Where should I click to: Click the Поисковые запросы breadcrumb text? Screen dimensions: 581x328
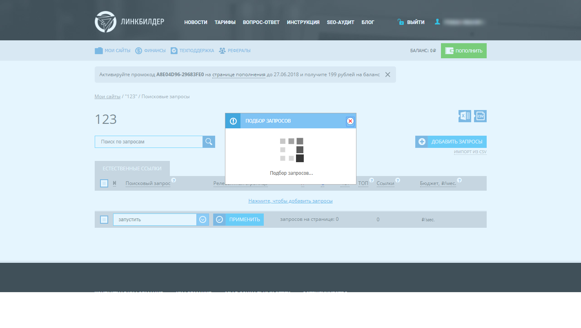165,97
